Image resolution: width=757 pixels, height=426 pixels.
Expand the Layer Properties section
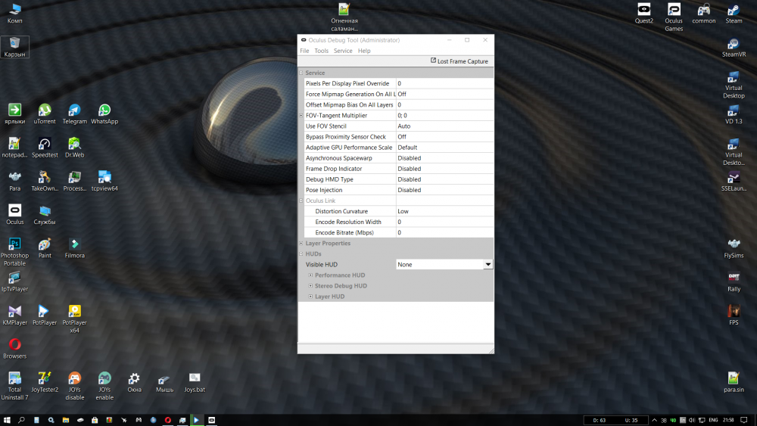click(301, 244)
